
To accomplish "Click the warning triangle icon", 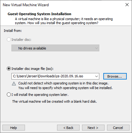I will coord(14,84).
